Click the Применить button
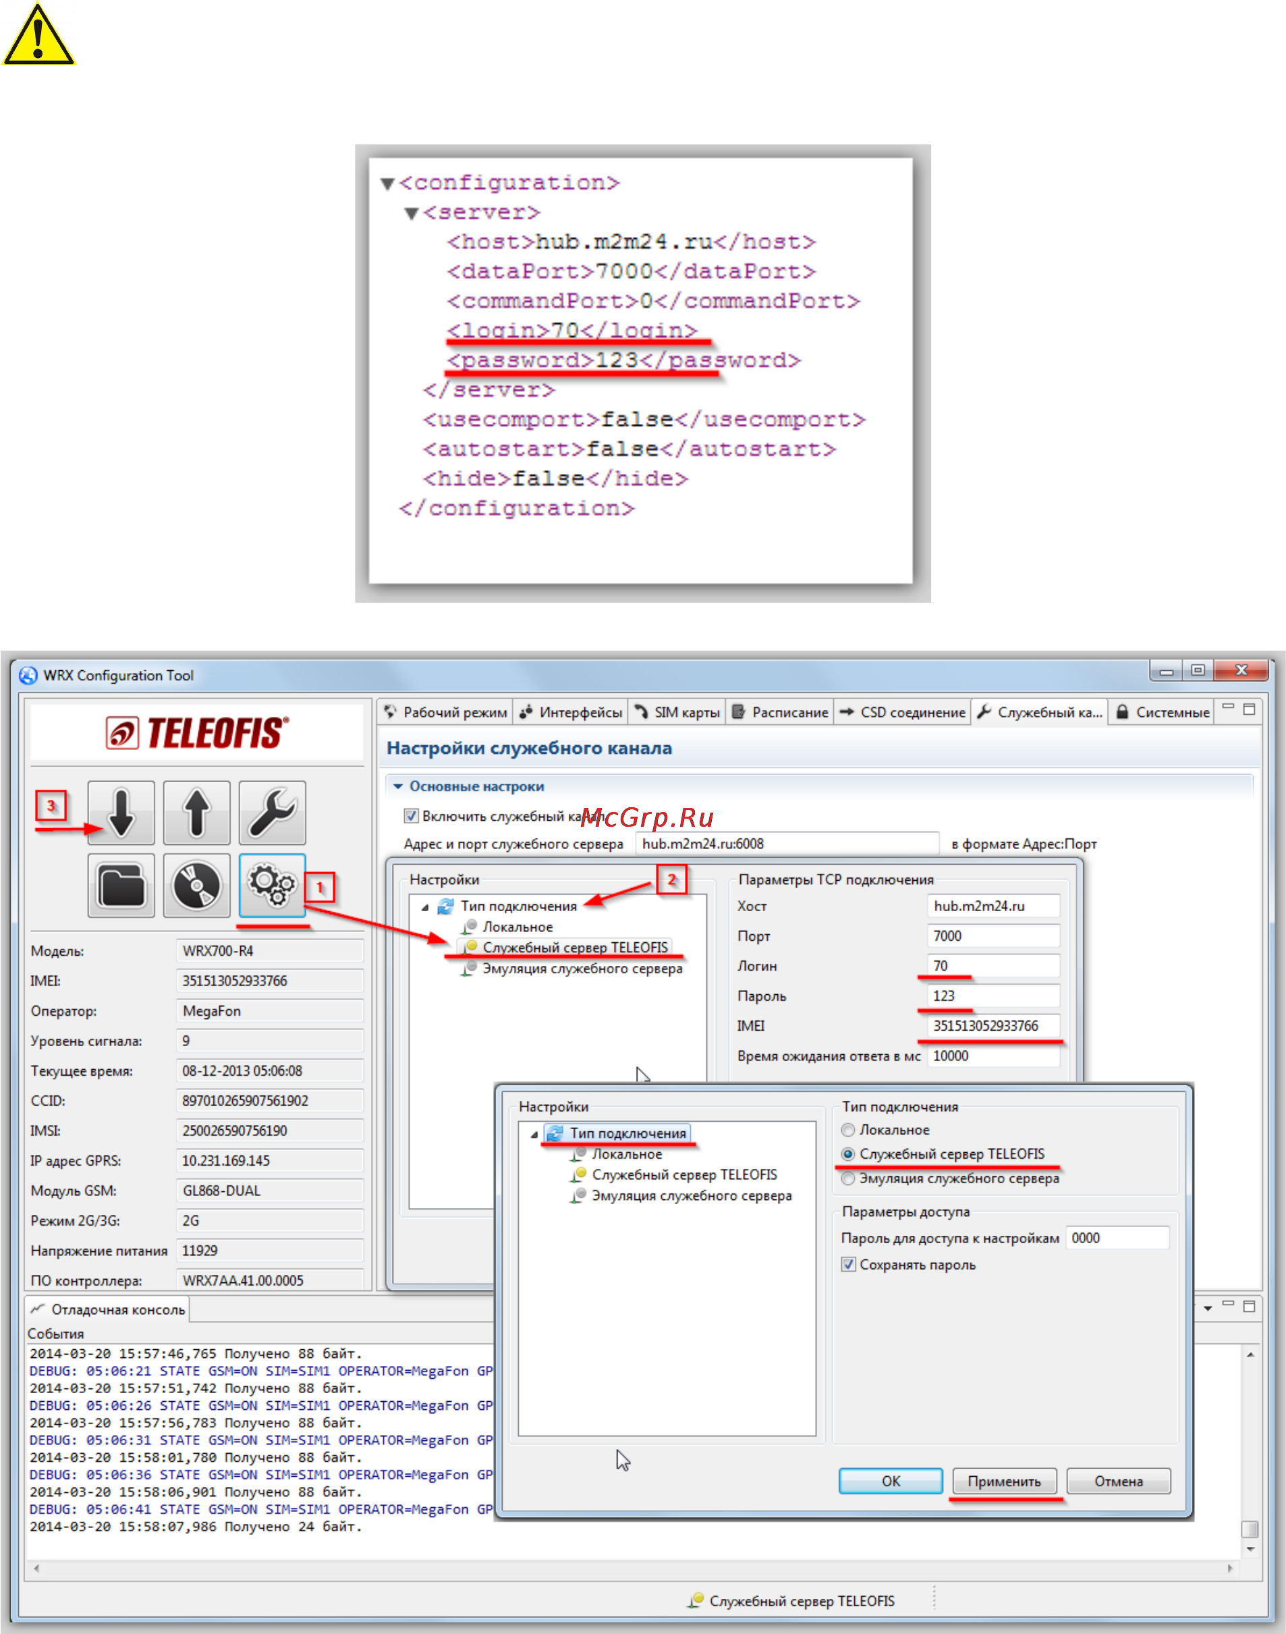The height and width of the screenshot is (1634, 1286). click(1005, 1481)
